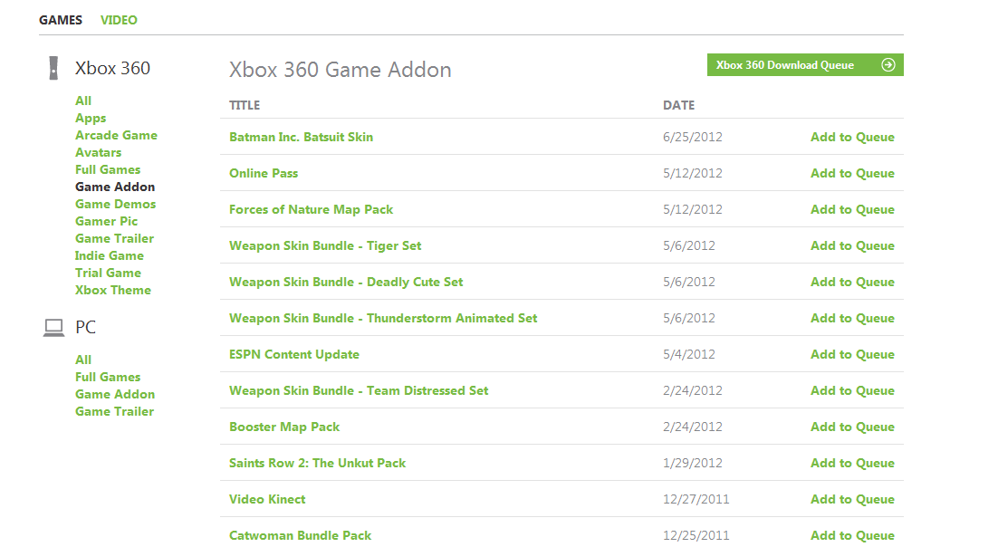Add Video Kinect to queue

tap(852, 500)
